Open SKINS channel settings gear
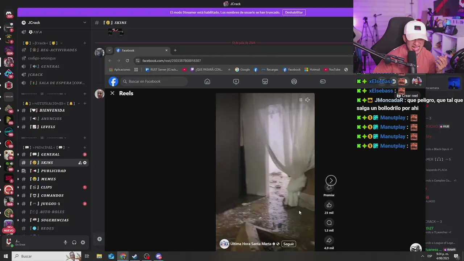464x261 pixels. tap(85, 163)
